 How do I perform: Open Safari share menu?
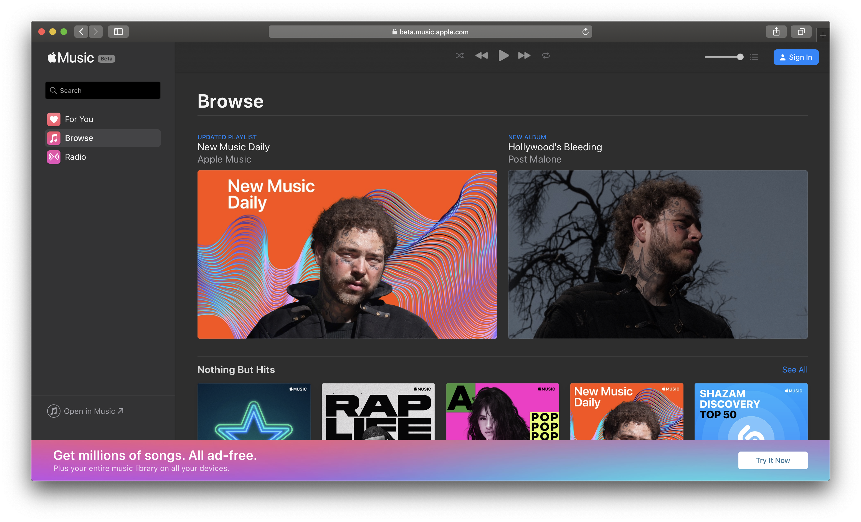[776, 32]
